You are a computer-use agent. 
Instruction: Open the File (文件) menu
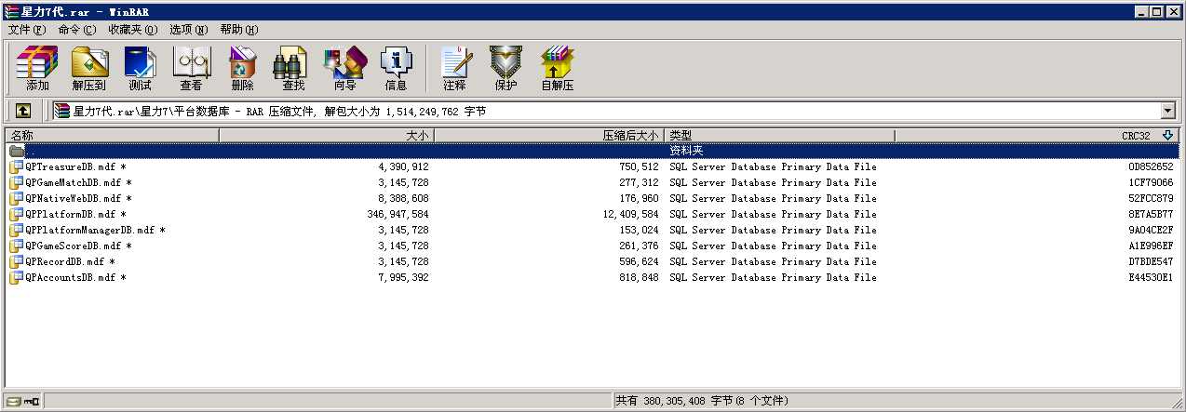[26, 30]
